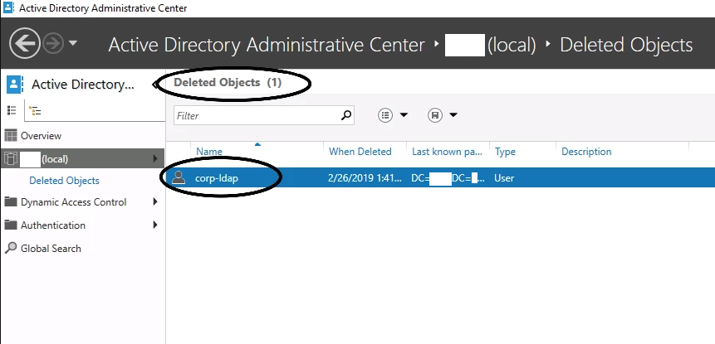This screenshot has width=715, height=344.
Task: Click the list view options icon
Action: coord(385,115)
